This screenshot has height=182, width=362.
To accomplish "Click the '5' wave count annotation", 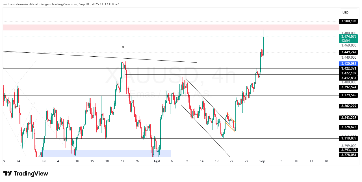I will coord(123,47).
